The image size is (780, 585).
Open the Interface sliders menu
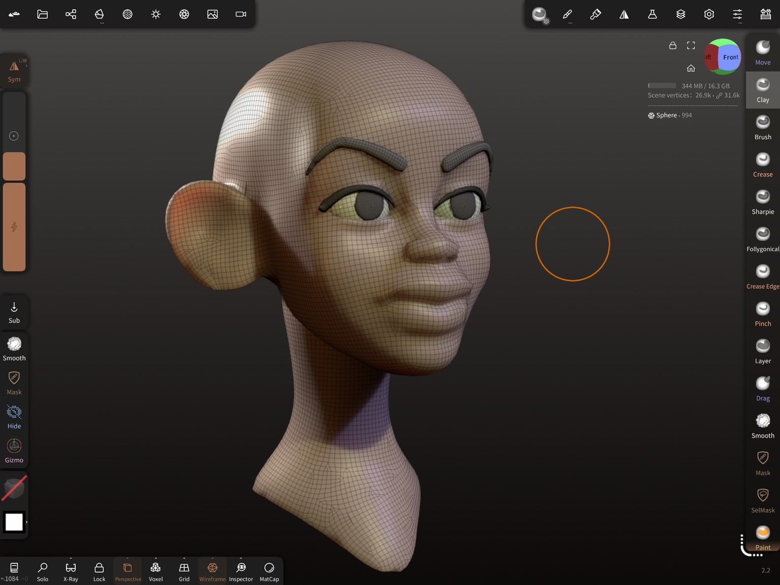[737, 14]
